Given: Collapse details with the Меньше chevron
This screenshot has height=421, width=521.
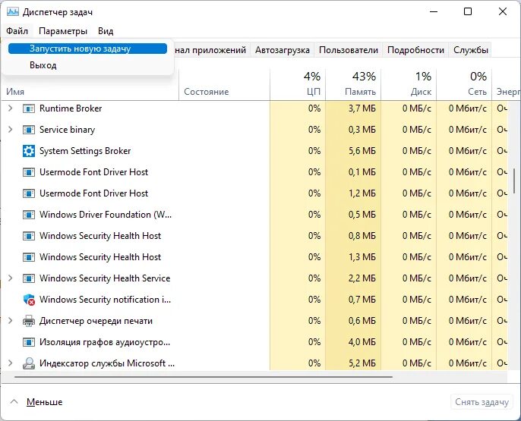Looking at the screenshot, I should (14, 402).
